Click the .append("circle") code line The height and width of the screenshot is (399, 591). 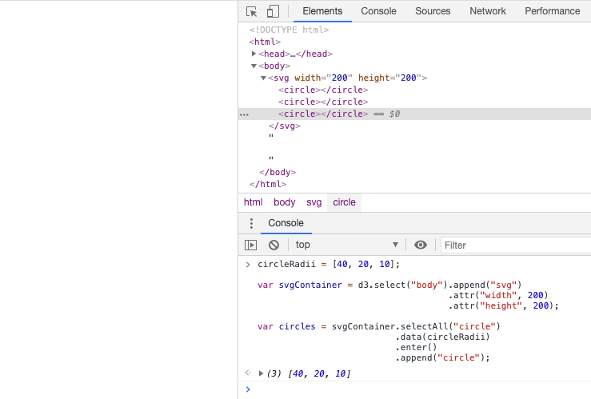442,358
